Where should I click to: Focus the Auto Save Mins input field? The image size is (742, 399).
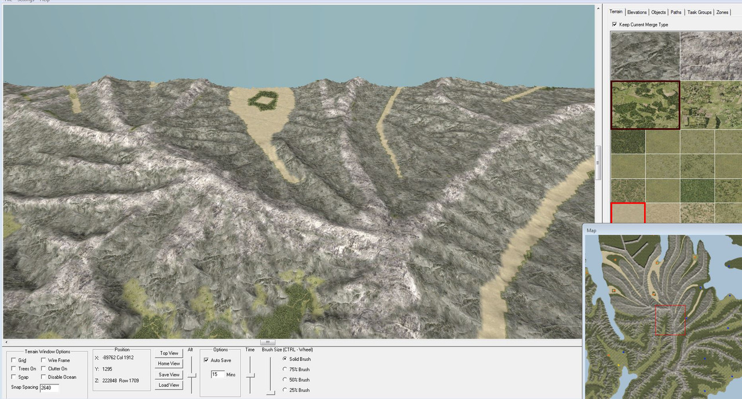(x=217, y=375)
